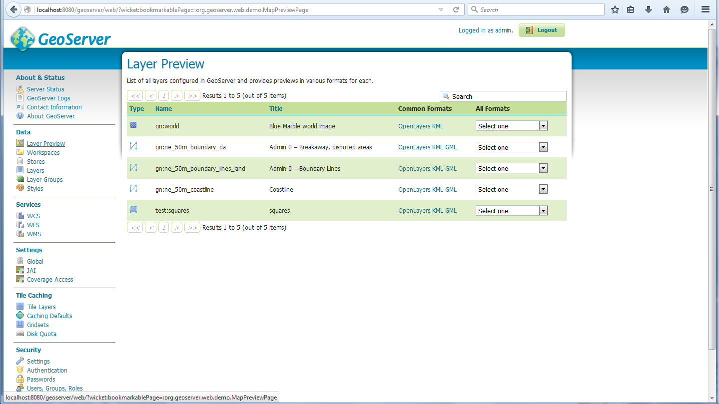Image resolution: width=719 pixels, height=404 pixels.
Task: Open All Formats dropdown for gn:ne_50m_boundary_da
Action: [512, 147]
